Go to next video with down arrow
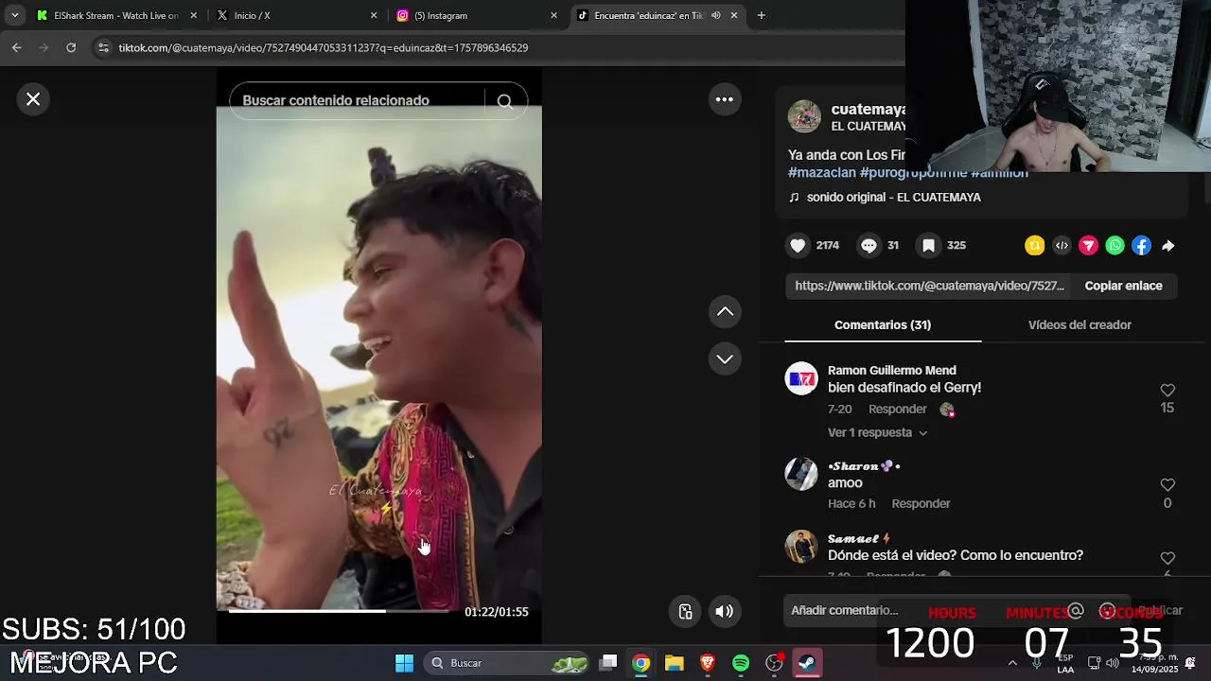This screenshot has width=1211, height=681. (725, 358)
